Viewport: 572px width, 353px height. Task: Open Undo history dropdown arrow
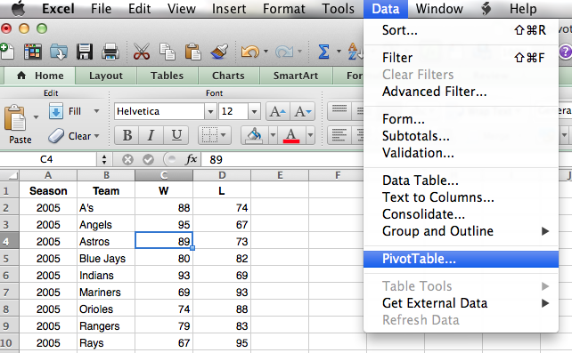click(x=266, y=52)
